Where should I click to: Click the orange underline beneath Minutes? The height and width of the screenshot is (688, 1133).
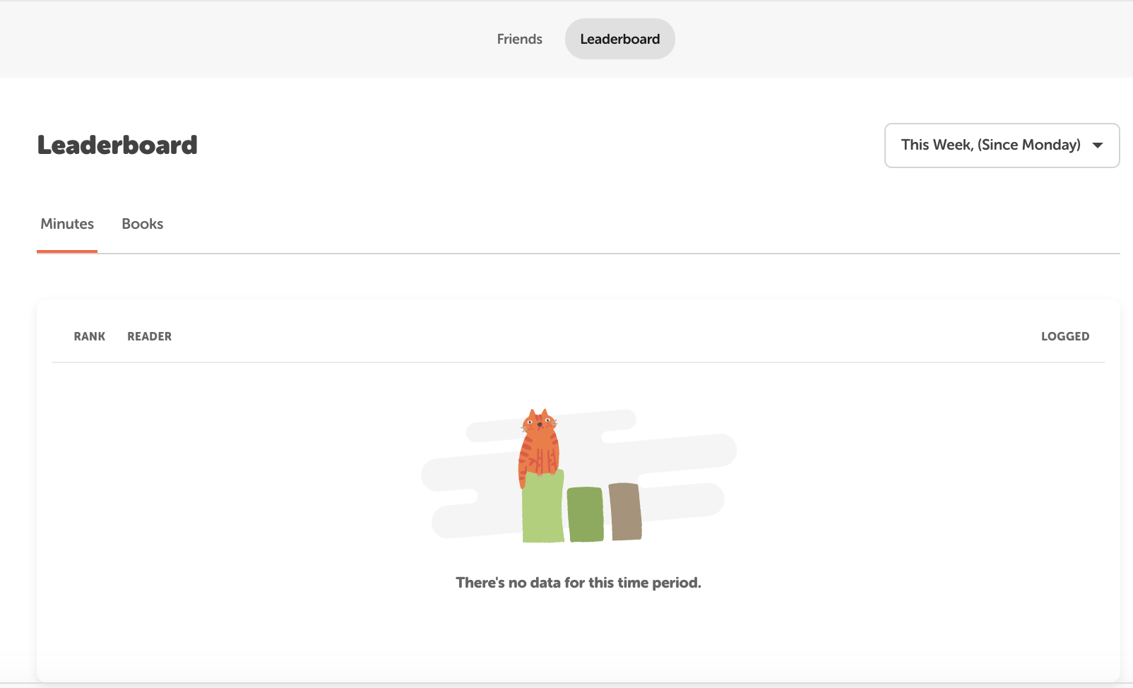point(67,251)
